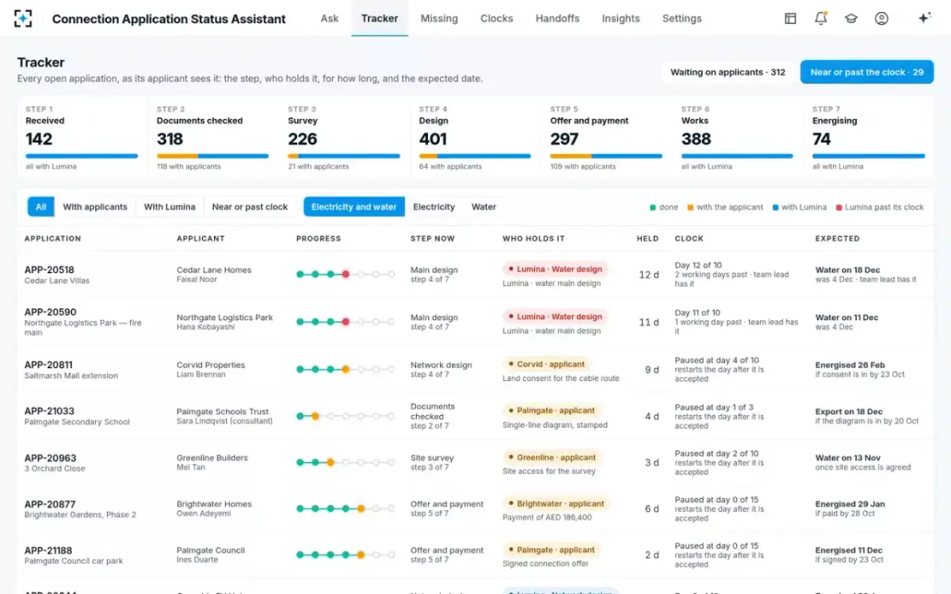Select the All filter
The width and height of the screenshot is (951, 594).
pyautogui.click(x=40, y=207)
